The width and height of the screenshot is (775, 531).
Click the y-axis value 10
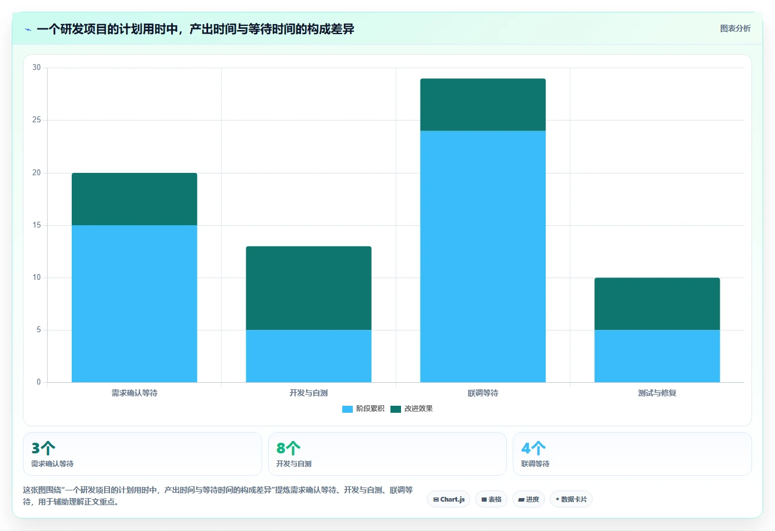36,278
